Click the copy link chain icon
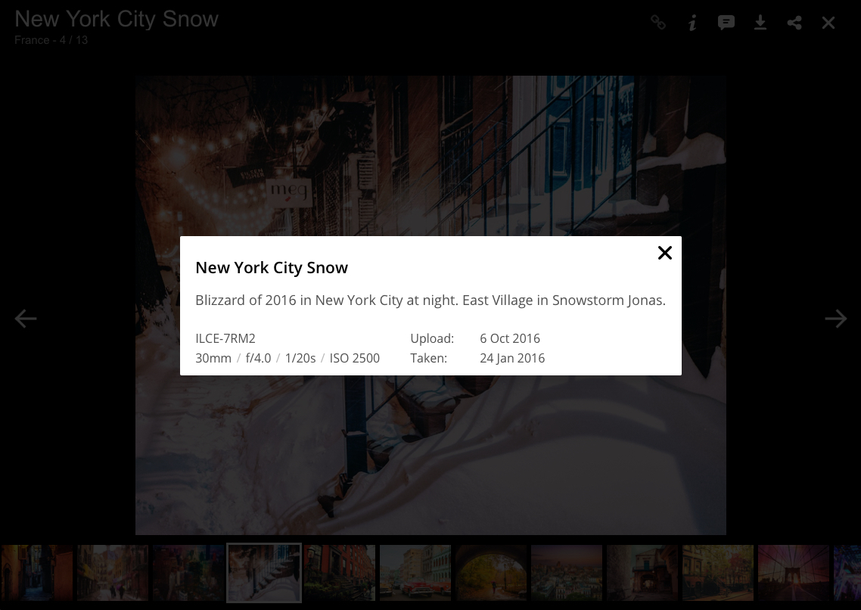This screenshot has height=610, width=861. (657, 23)
